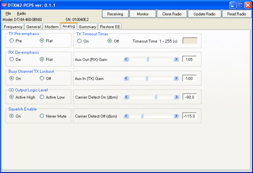This screenshot has height=173, width=253.
Task: Click the Read Radio button
Action: coord(237,14)
